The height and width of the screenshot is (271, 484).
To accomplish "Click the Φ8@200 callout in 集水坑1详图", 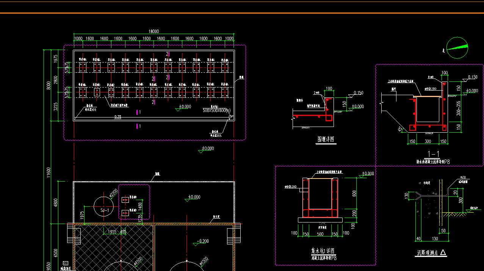I will point(290,187).
